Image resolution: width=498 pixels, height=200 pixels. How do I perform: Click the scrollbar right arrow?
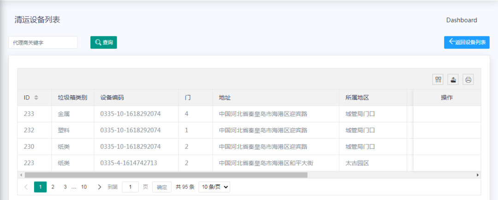478,175
